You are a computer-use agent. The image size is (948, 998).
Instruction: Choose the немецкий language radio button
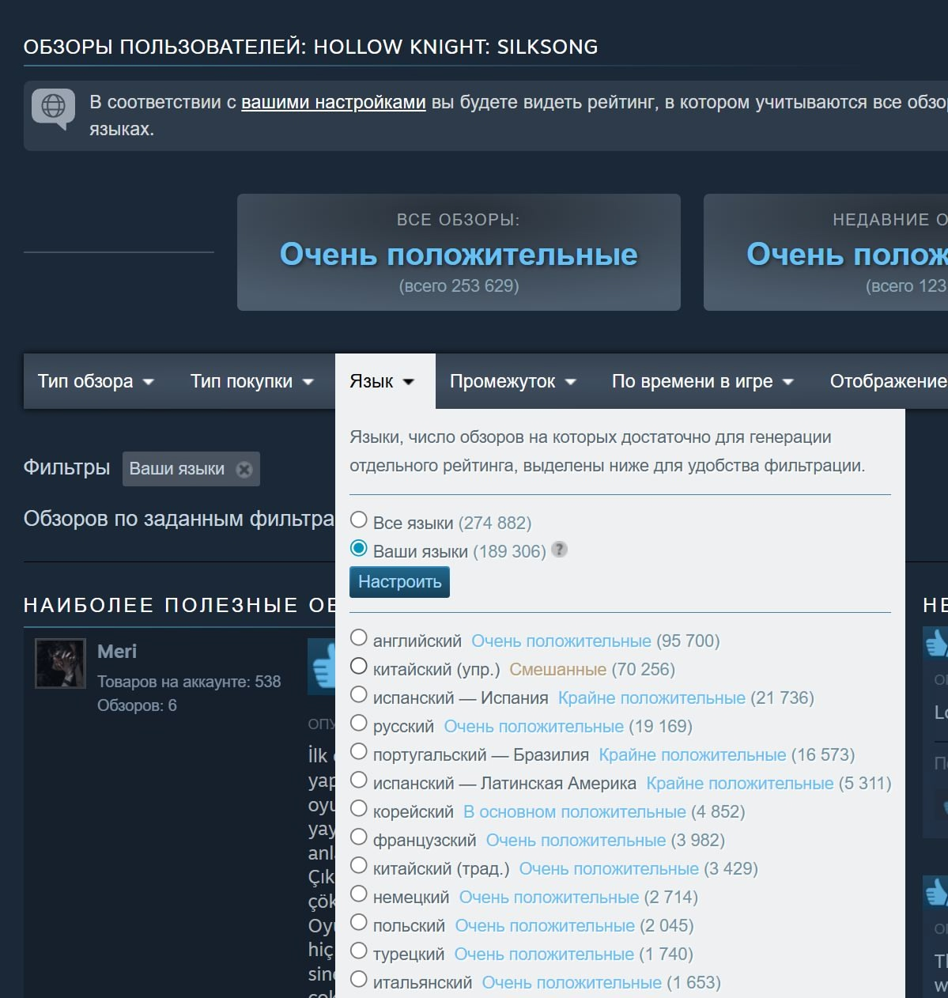click(x=359, y=894)
